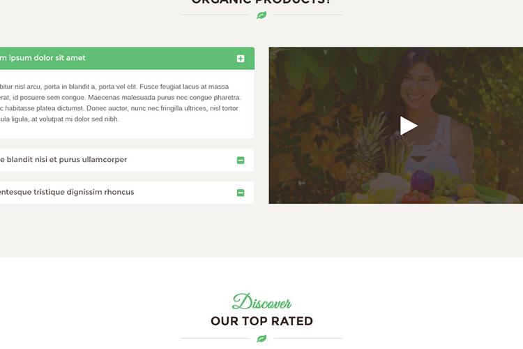Click the empty middle of the green accordion bar
523x349 pixels.
(x=160, y=59)
